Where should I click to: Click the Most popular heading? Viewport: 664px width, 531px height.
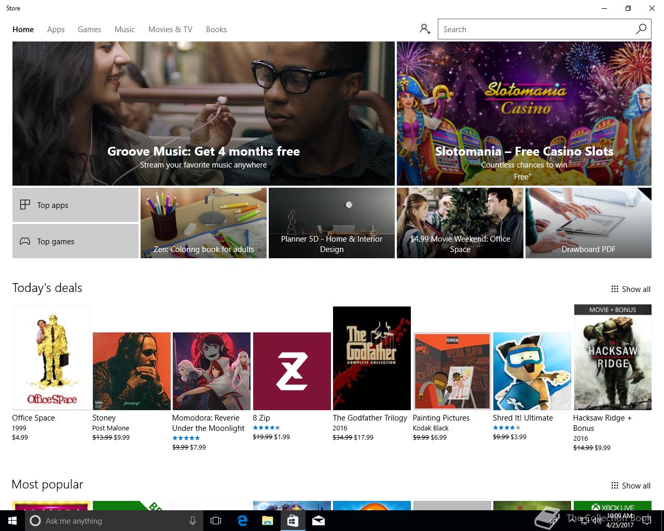click(47, 484)
